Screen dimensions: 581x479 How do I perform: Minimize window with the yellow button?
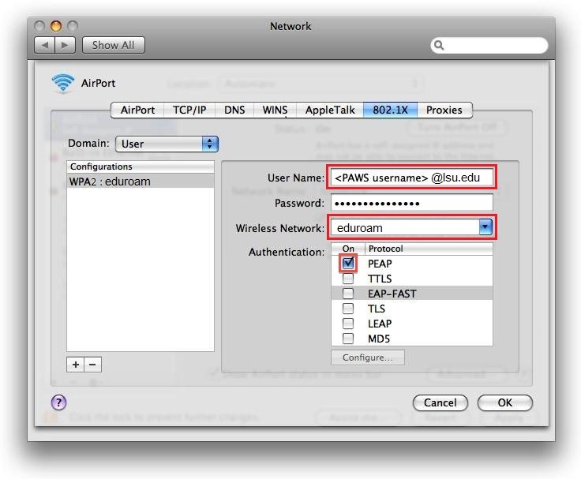pos(56,26)
